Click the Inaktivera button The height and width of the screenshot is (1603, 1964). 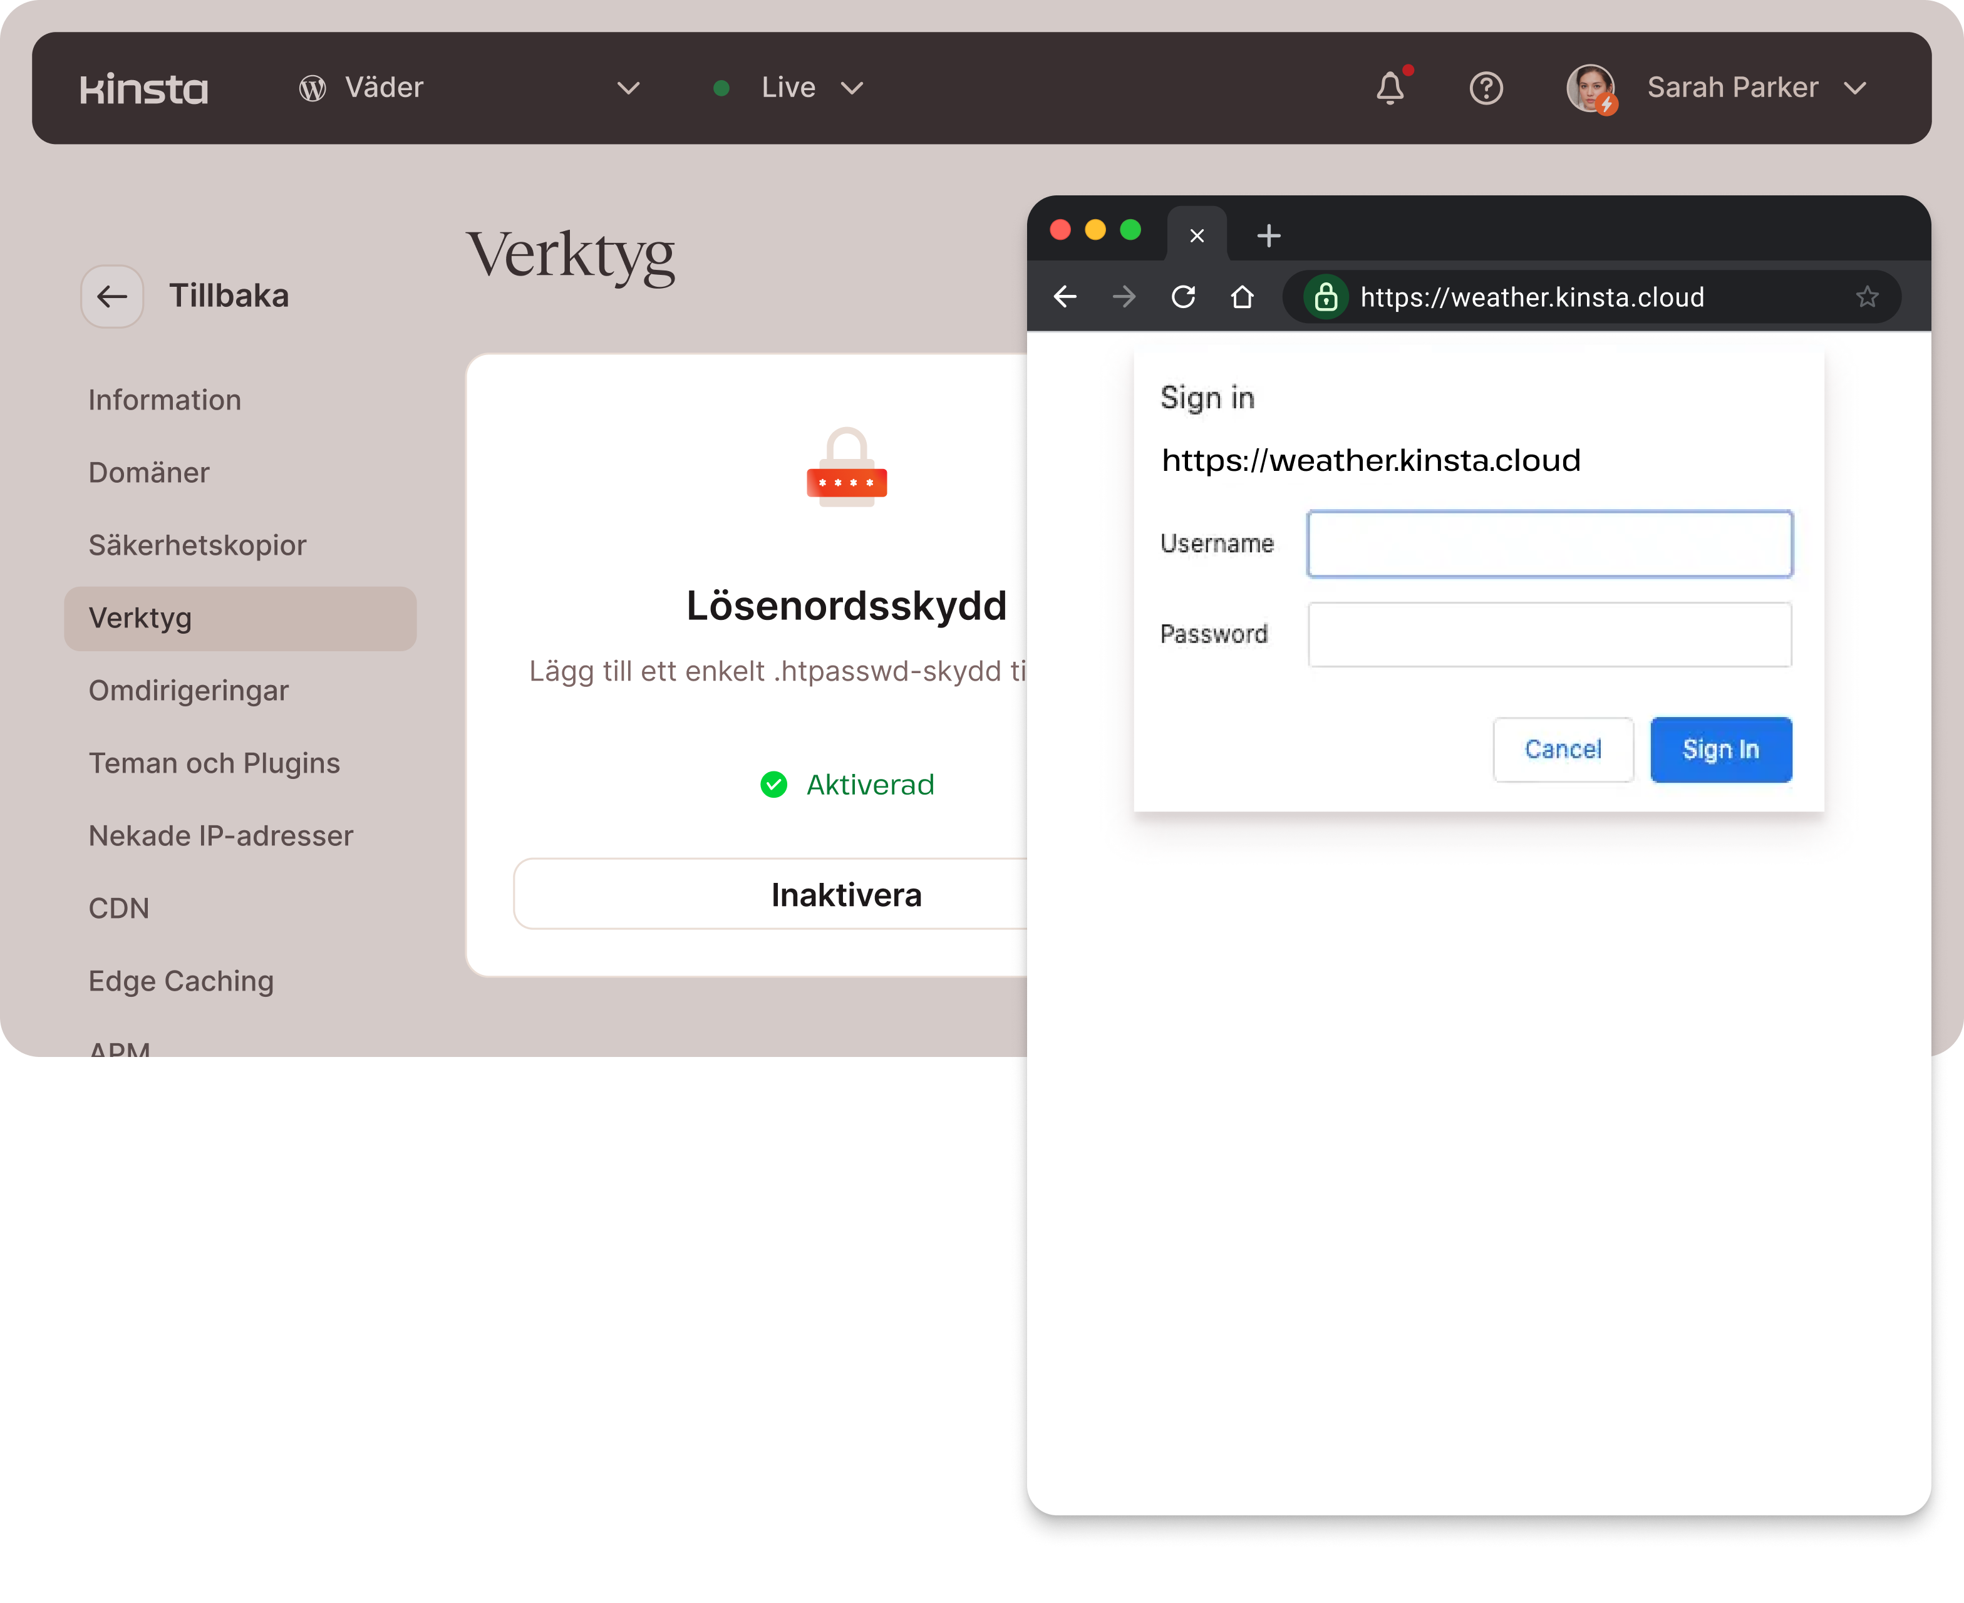click(846, 895)
